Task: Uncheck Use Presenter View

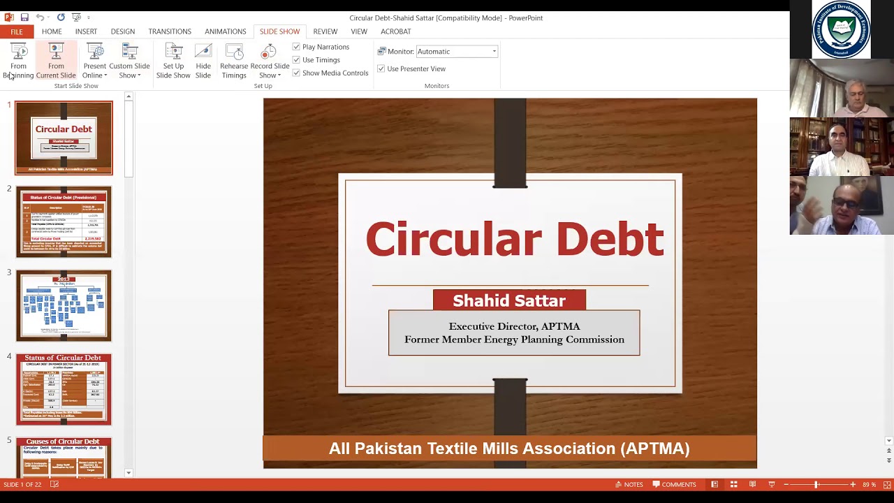Action: 381,68
